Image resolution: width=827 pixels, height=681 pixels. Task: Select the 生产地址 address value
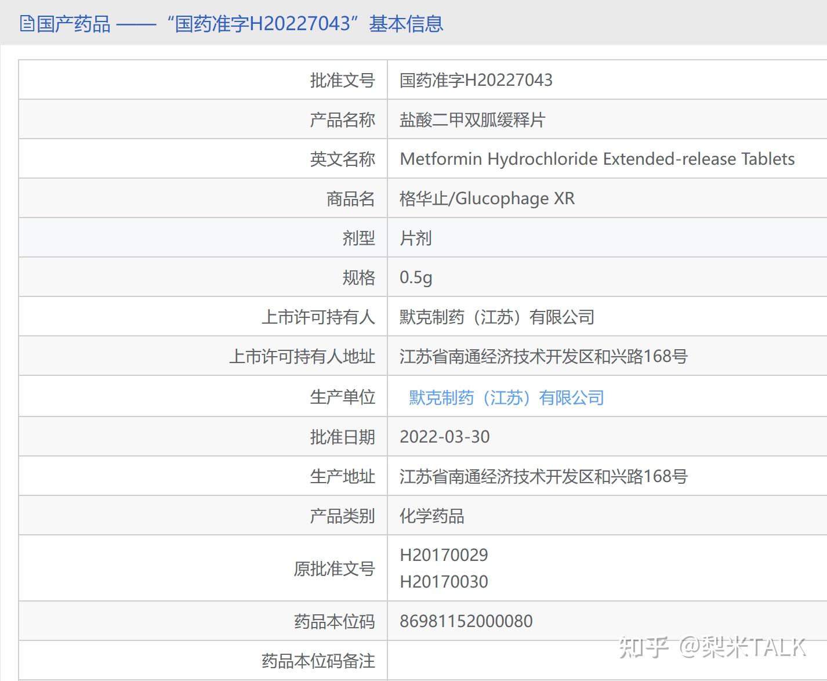543,476
